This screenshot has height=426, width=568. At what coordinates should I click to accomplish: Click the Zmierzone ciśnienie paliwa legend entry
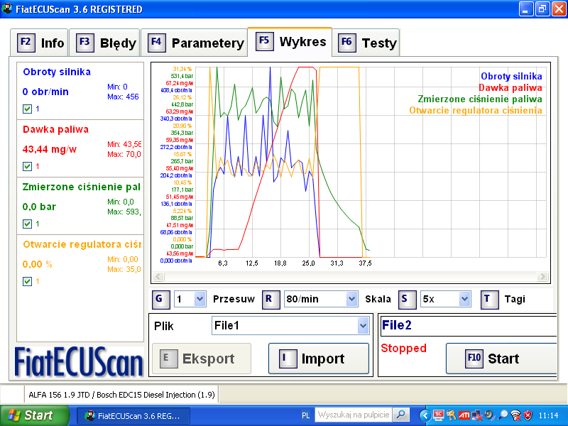coord(480,99)
